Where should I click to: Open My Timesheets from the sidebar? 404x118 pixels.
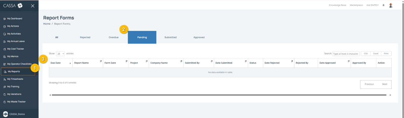15,79
